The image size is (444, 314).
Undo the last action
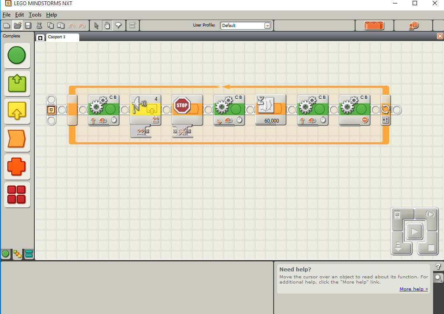click(x=71, y=25)
